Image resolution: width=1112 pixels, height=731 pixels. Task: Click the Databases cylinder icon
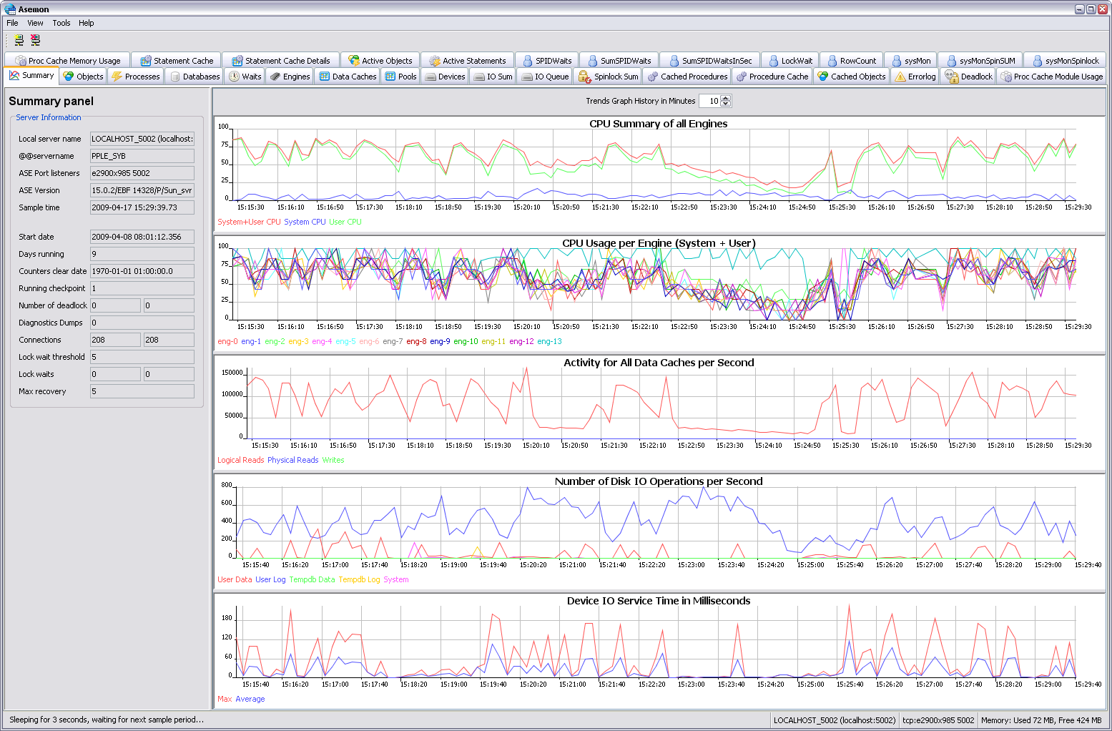point(175,77)
